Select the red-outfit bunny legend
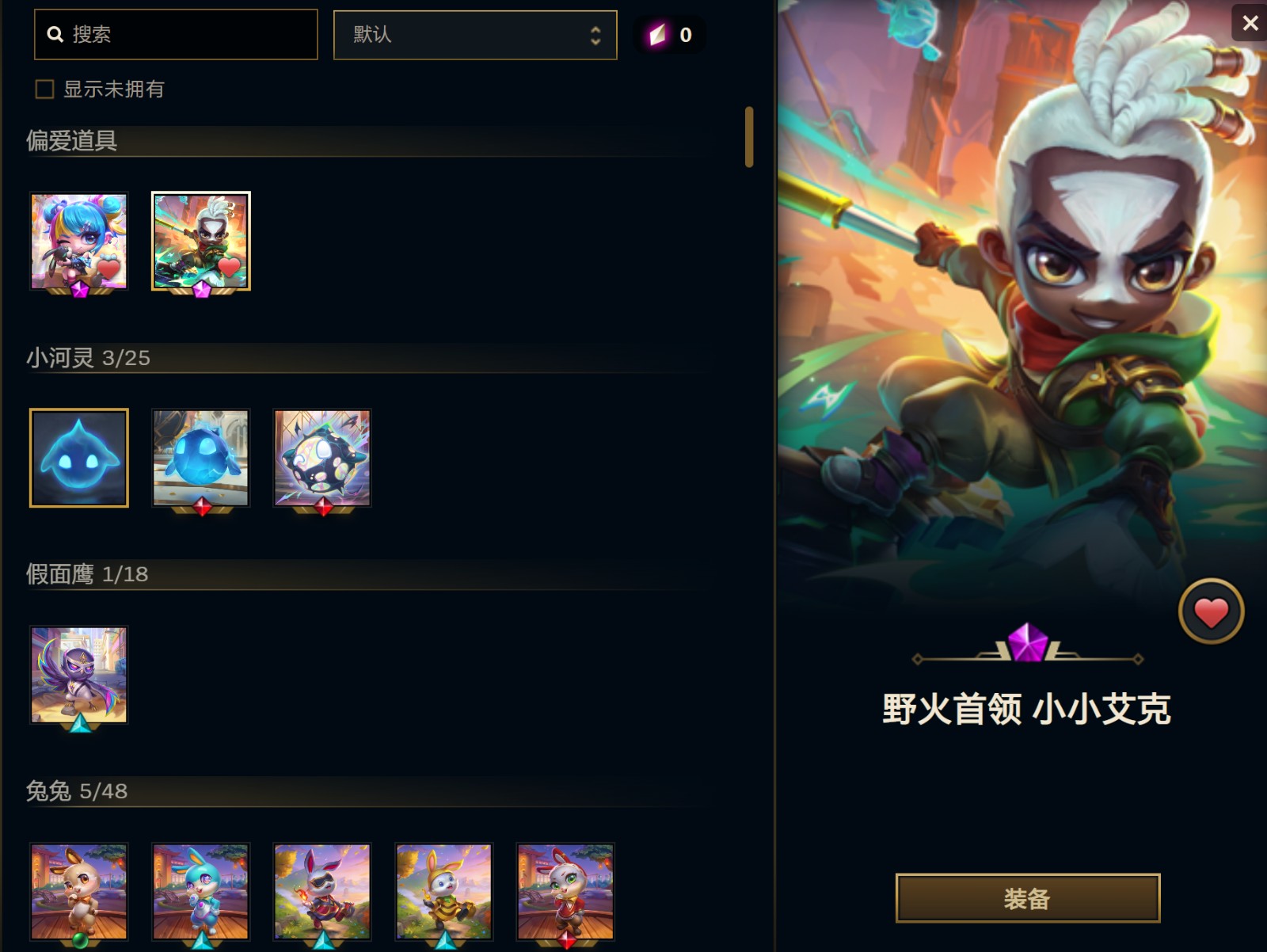The height and width of the screenshot is (952, 1267). pos(565,892)
